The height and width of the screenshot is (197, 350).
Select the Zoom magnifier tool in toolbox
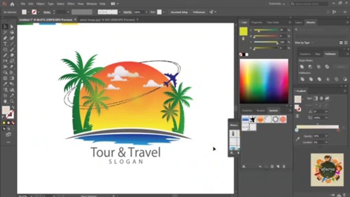[12, 101]
